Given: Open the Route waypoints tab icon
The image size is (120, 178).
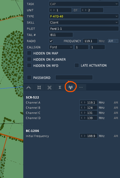Looking at the screenshot, I should click(x=29, y=87).
